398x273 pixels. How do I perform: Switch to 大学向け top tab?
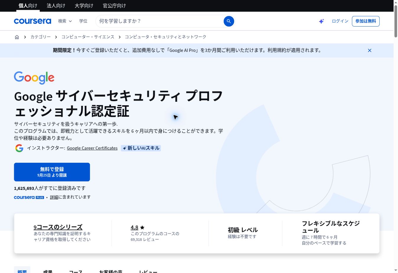coord(84,6)
